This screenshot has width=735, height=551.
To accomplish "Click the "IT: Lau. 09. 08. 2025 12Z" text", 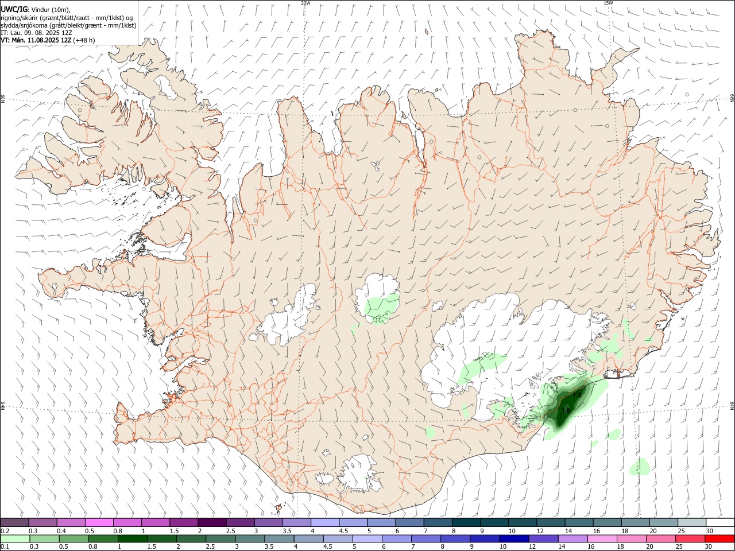I will tap(36, 33).
